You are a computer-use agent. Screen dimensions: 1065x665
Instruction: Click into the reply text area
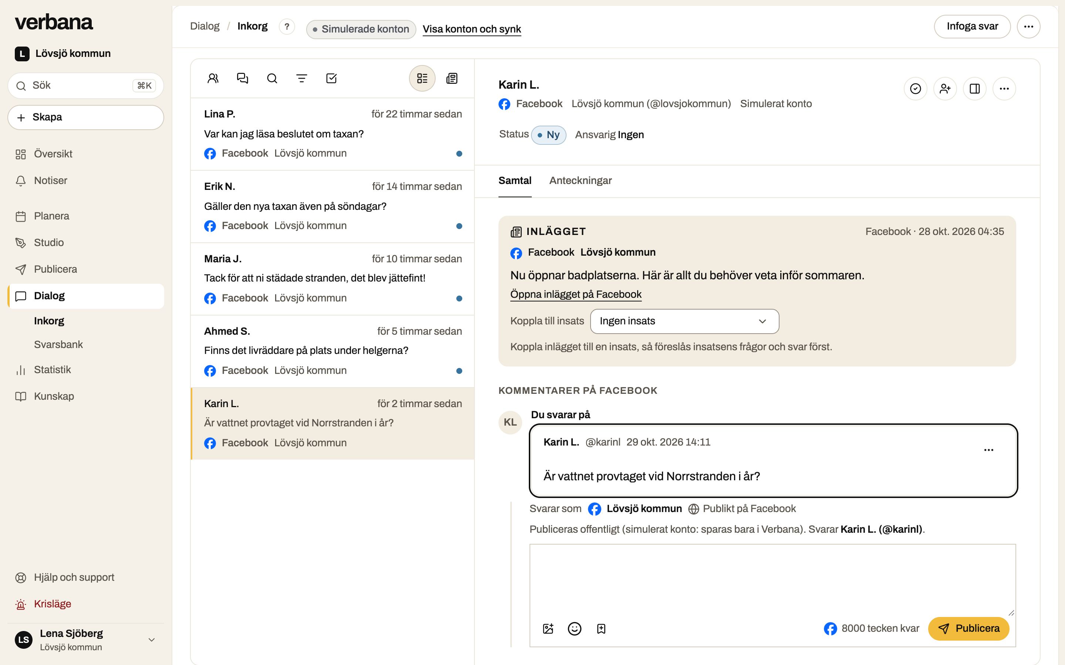(772, 580)
